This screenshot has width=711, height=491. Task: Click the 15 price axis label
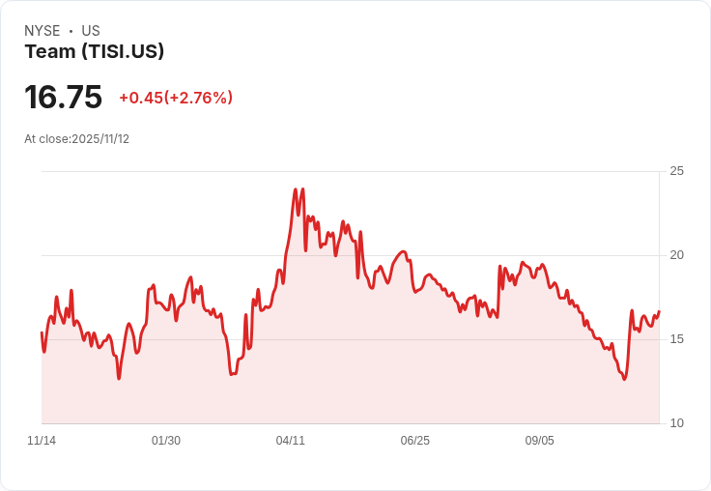676,339
